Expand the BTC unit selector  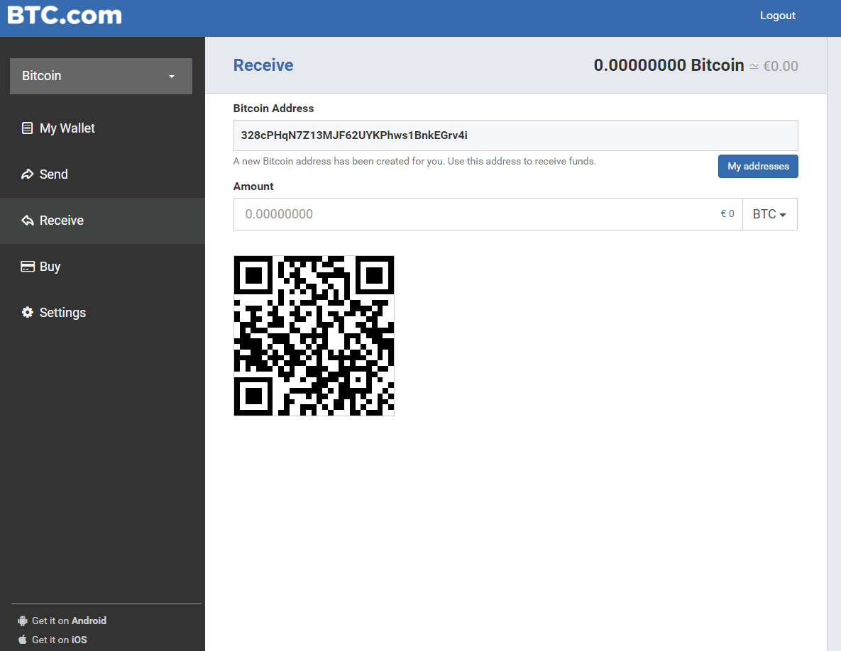pyautogui.click(x=769, y=214)
